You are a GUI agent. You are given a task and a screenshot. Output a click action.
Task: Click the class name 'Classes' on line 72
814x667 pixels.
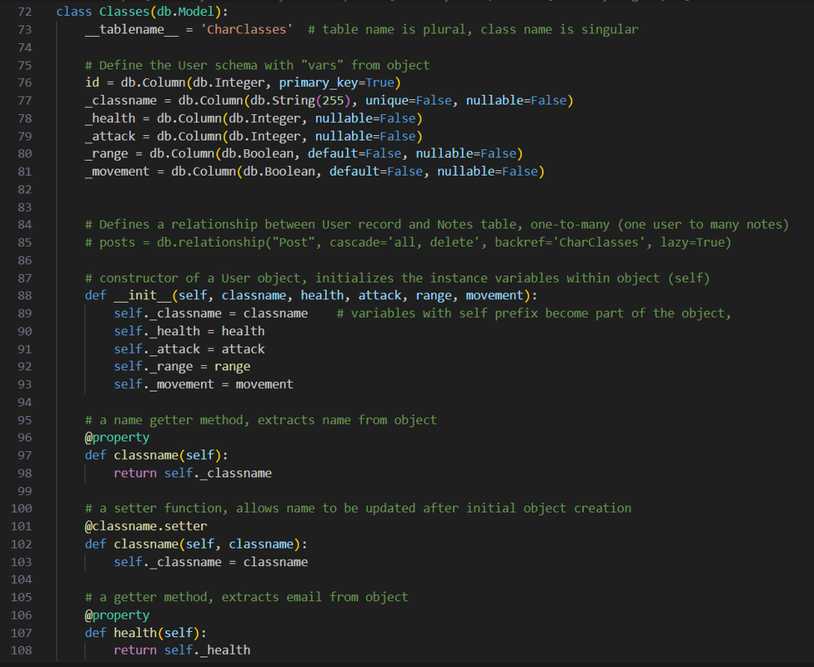pyautogui.click(x=124, y=12)
